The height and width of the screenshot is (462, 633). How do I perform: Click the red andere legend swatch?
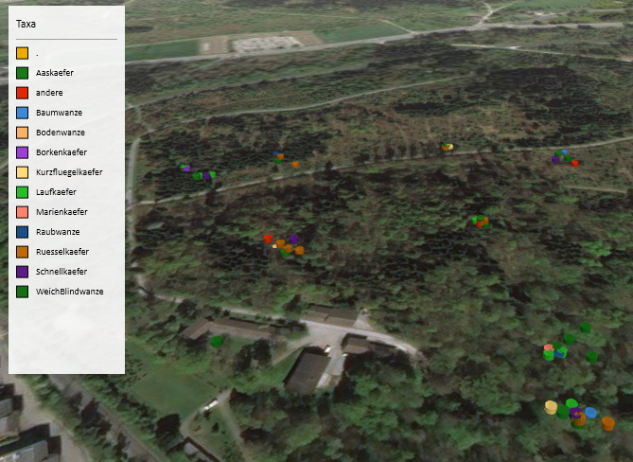(22, 93)
